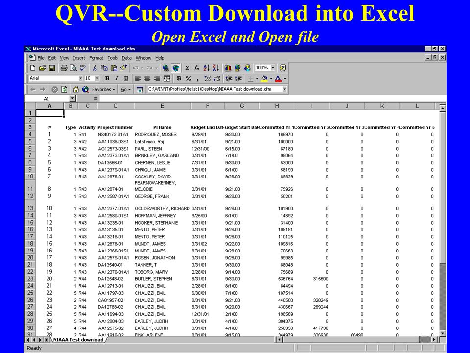Open the file address path dropdown
The image size is (470, 353).
[x=284, y=89]
